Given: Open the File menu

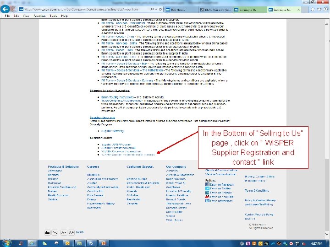Looking at the screenshot, I should coord(7,16).
